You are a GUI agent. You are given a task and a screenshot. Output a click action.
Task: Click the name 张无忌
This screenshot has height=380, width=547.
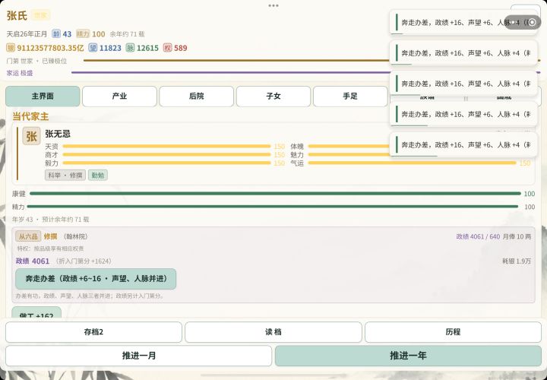(58, 134)
